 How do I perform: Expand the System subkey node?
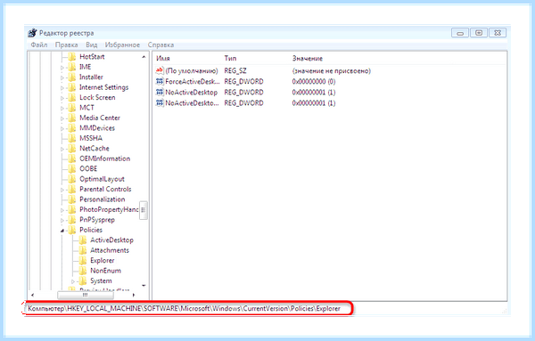tap(73, 281)
